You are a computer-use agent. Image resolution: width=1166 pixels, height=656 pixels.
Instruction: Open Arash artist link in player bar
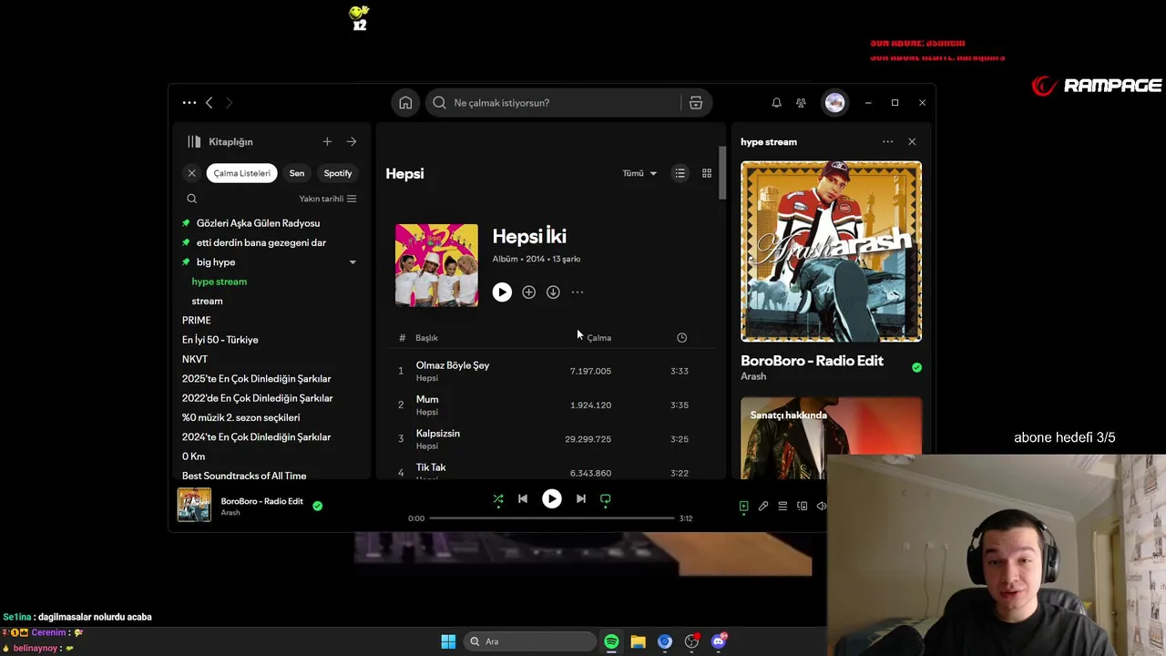tap(230, 513)
